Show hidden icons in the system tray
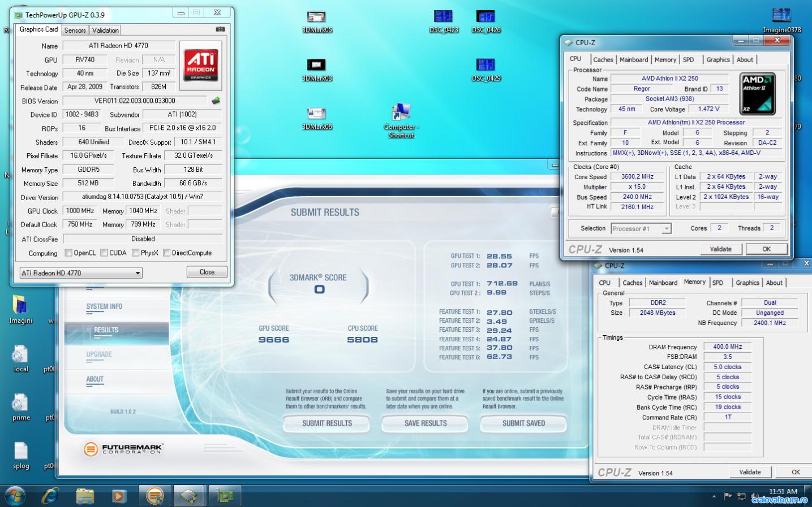The height and width of the screenshot is (507, 812). (714, 497)
